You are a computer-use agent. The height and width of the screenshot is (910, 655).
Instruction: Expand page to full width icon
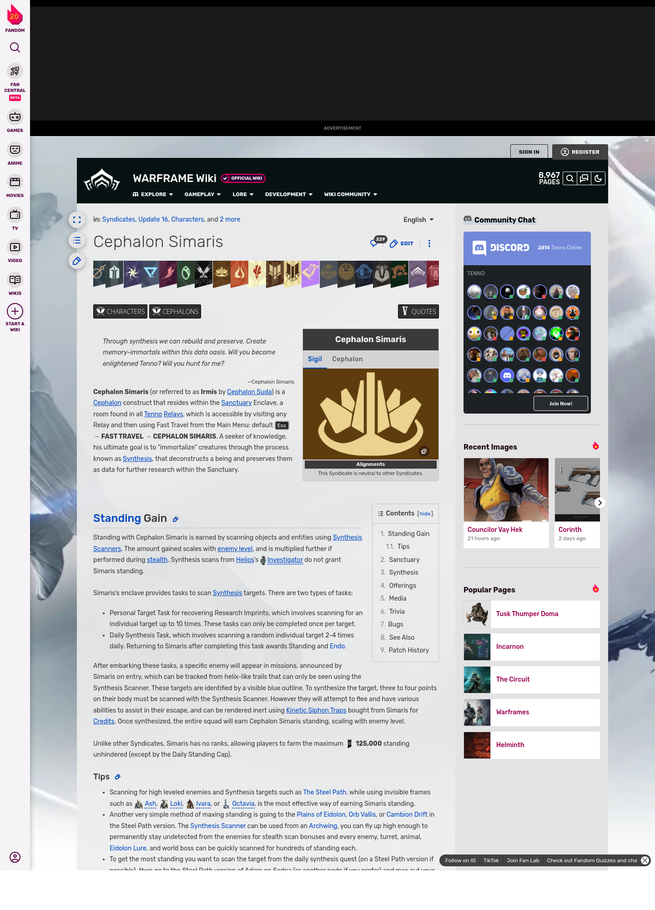tap(77, 220)
